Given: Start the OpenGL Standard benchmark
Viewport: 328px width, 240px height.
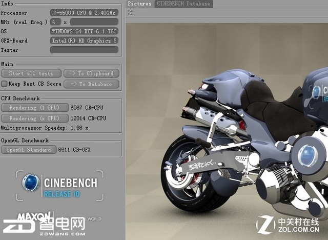Looking at the screenshot, I should [x=29, y=150].
